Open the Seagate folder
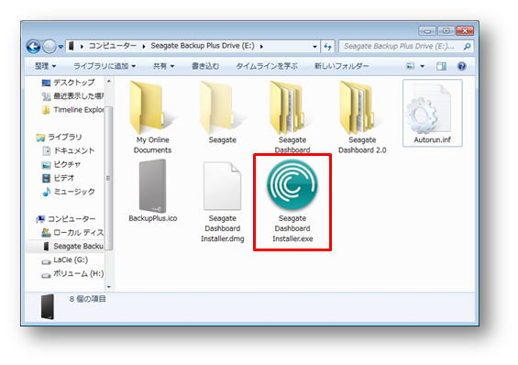518x365 pixels. tap(223, 112)
